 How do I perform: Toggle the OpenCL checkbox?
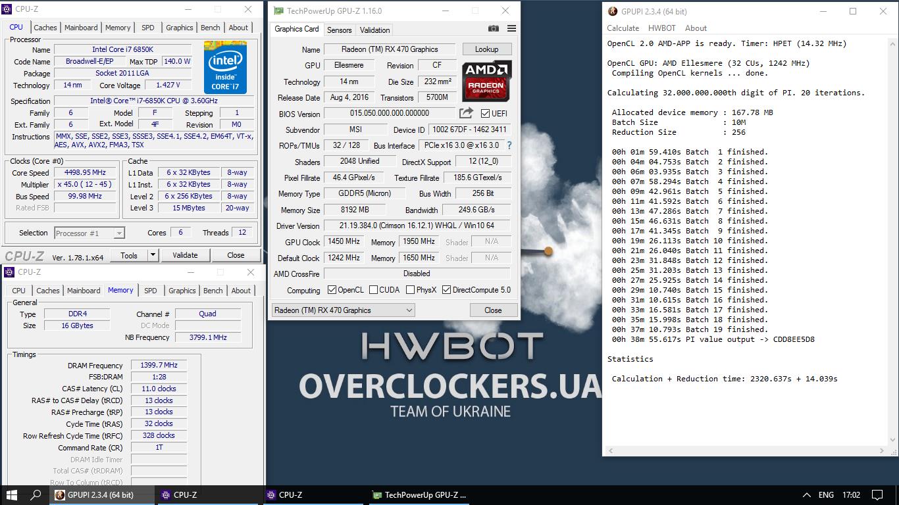coord(332,290)
